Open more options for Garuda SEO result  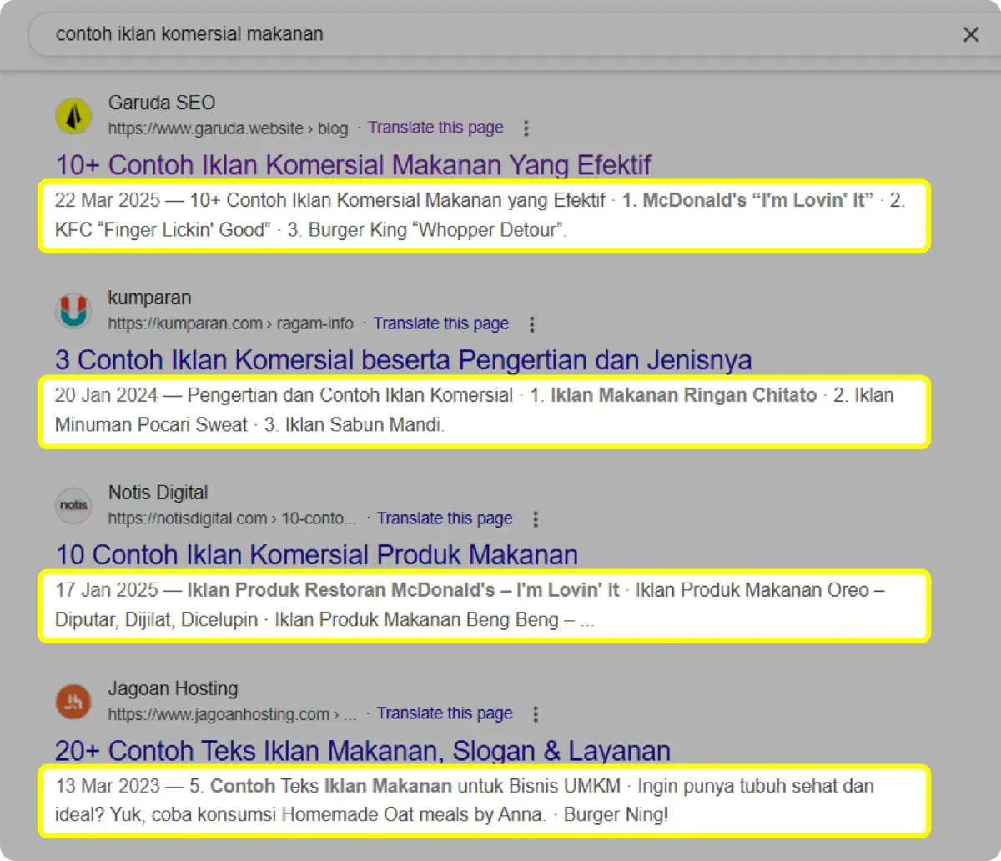pyautogui.click(x=526, y=128)
